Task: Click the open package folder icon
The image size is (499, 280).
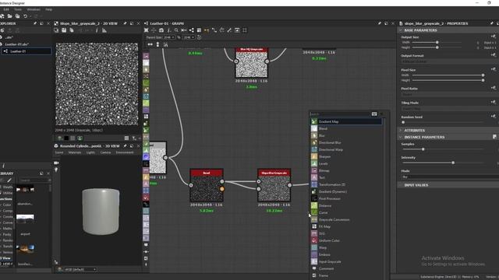Action: [x=9, y=16]
